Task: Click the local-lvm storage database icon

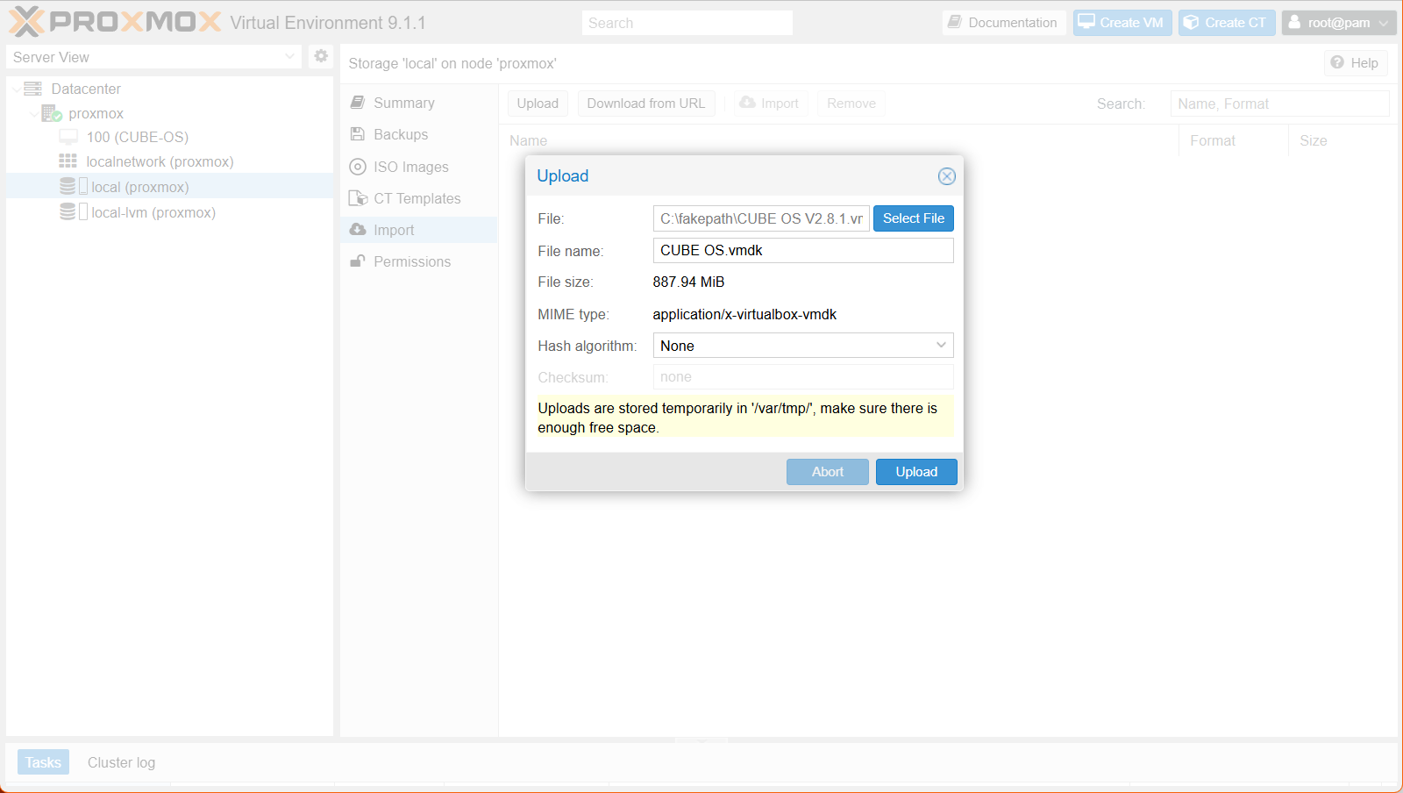Action: [68, 212]
